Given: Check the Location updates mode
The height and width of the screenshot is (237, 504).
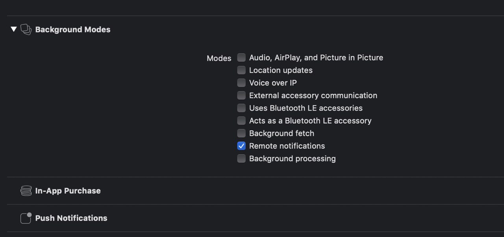Looking at the screenshot, I should (241, 70).
